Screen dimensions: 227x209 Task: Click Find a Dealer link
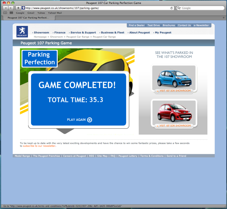pyautogui.click(x=137, y=25)
